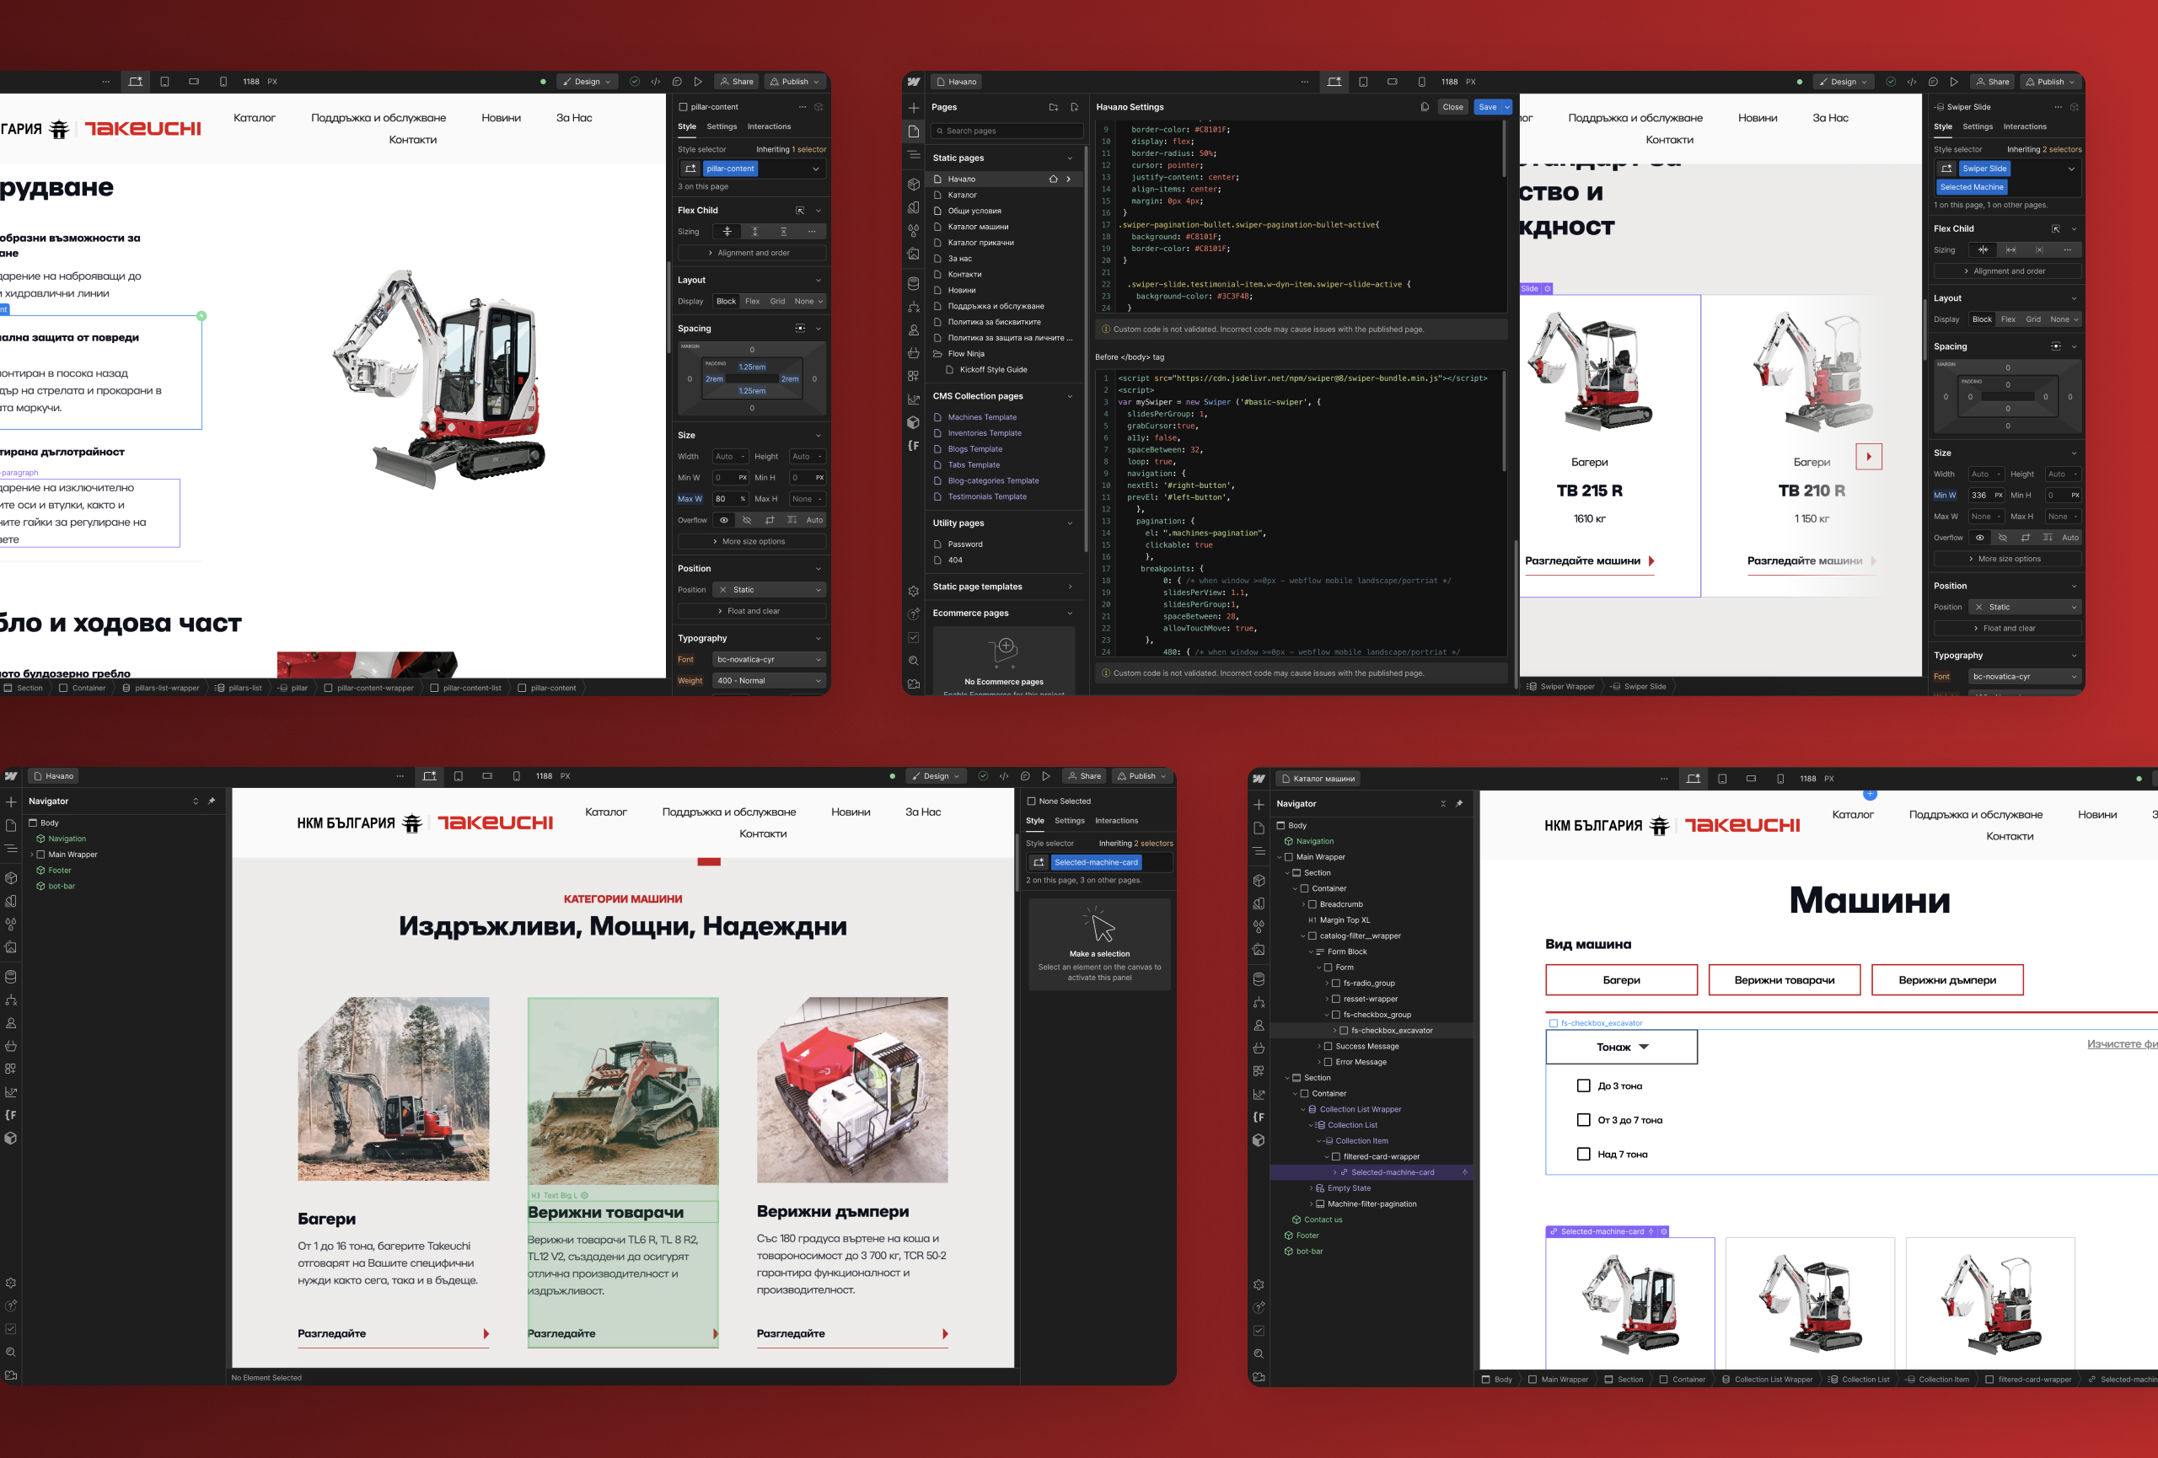Open the Тонаж dropdown on Каталог машини canvas

click(1621, 1047)
